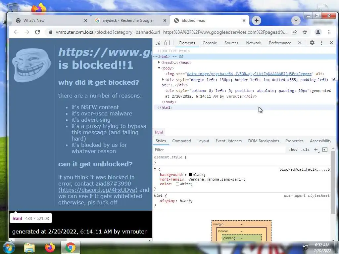Viewport: 339px width, 254px height.
Task: Open the DevTools Network tab
Action: click(254, 43)
